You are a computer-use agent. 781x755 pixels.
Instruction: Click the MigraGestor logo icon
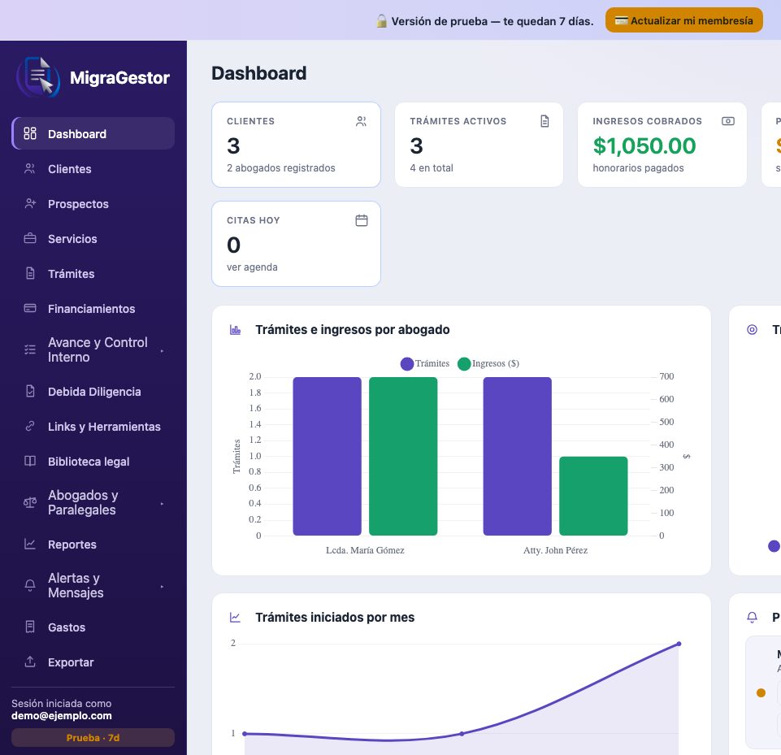[38, 77]
